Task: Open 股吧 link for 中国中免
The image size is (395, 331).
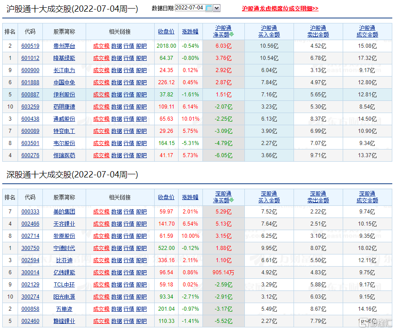Action: [141, 82]
